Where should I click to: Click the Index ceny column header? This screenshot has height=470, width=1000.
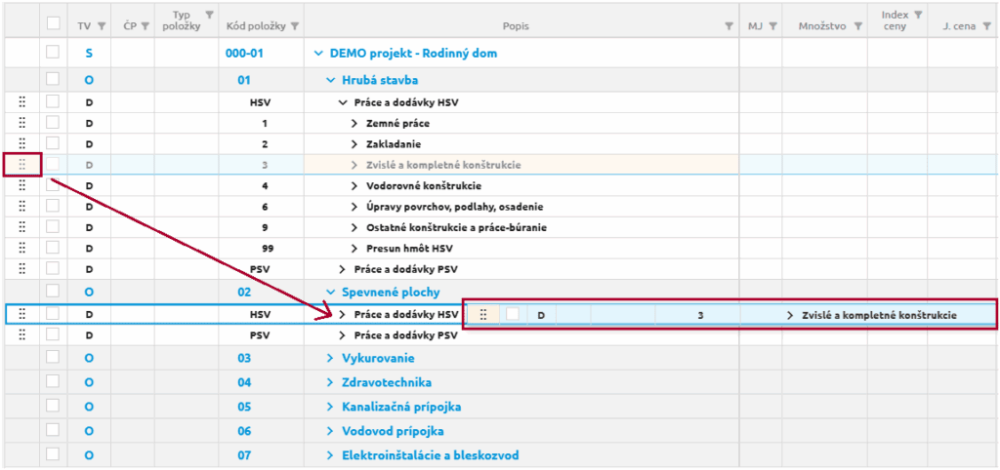(x=894, y=20)
